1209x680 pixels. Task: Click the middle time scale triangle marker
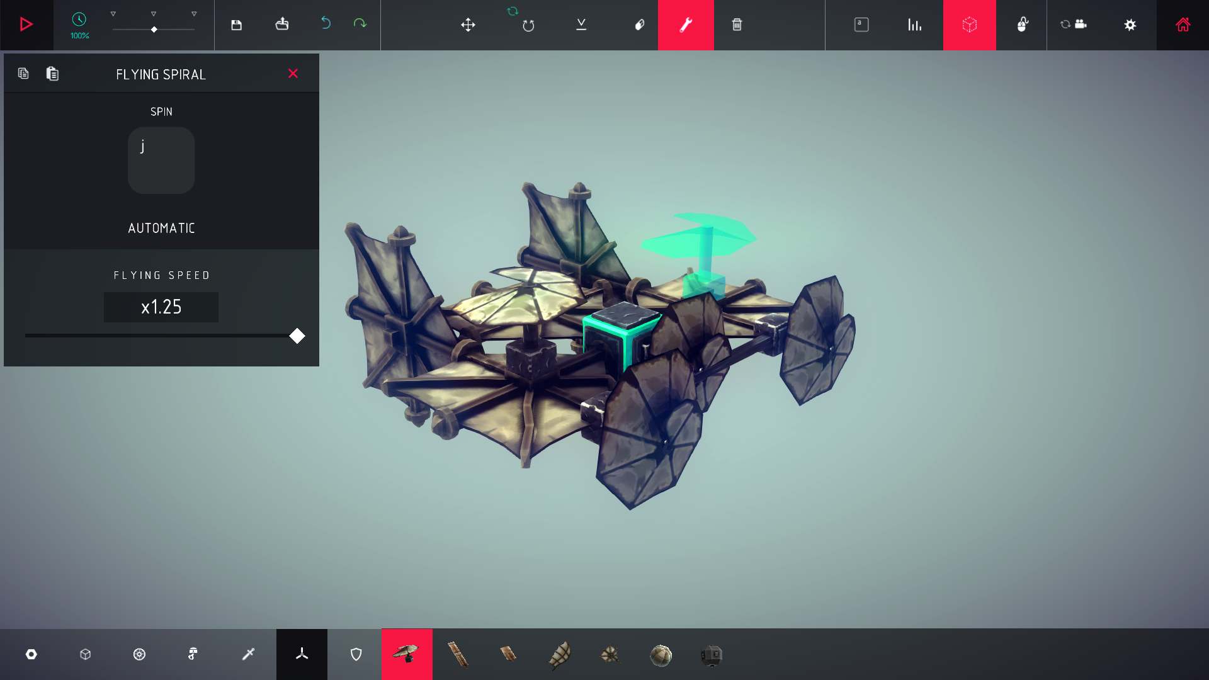(x=154, y=14)
